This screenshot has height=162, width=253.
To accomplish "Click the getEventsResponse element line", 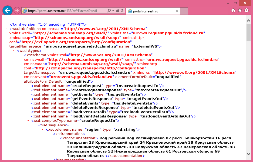I will [100, 99].
